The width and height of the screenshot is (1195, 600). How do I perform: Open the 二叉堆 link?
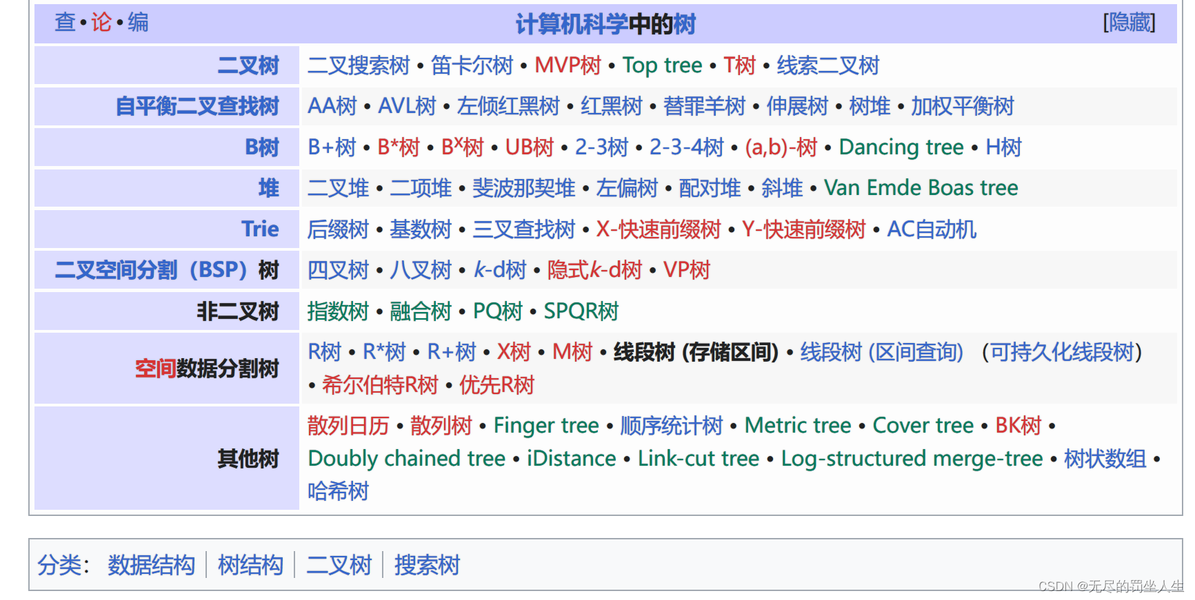(339, 187)
